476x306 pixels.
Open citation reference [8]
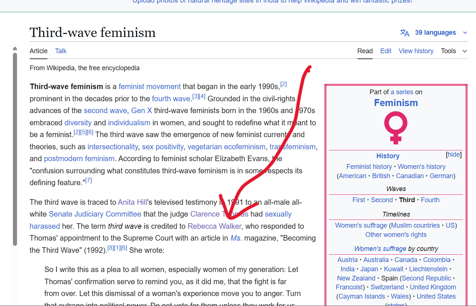[x=110, y=248]
